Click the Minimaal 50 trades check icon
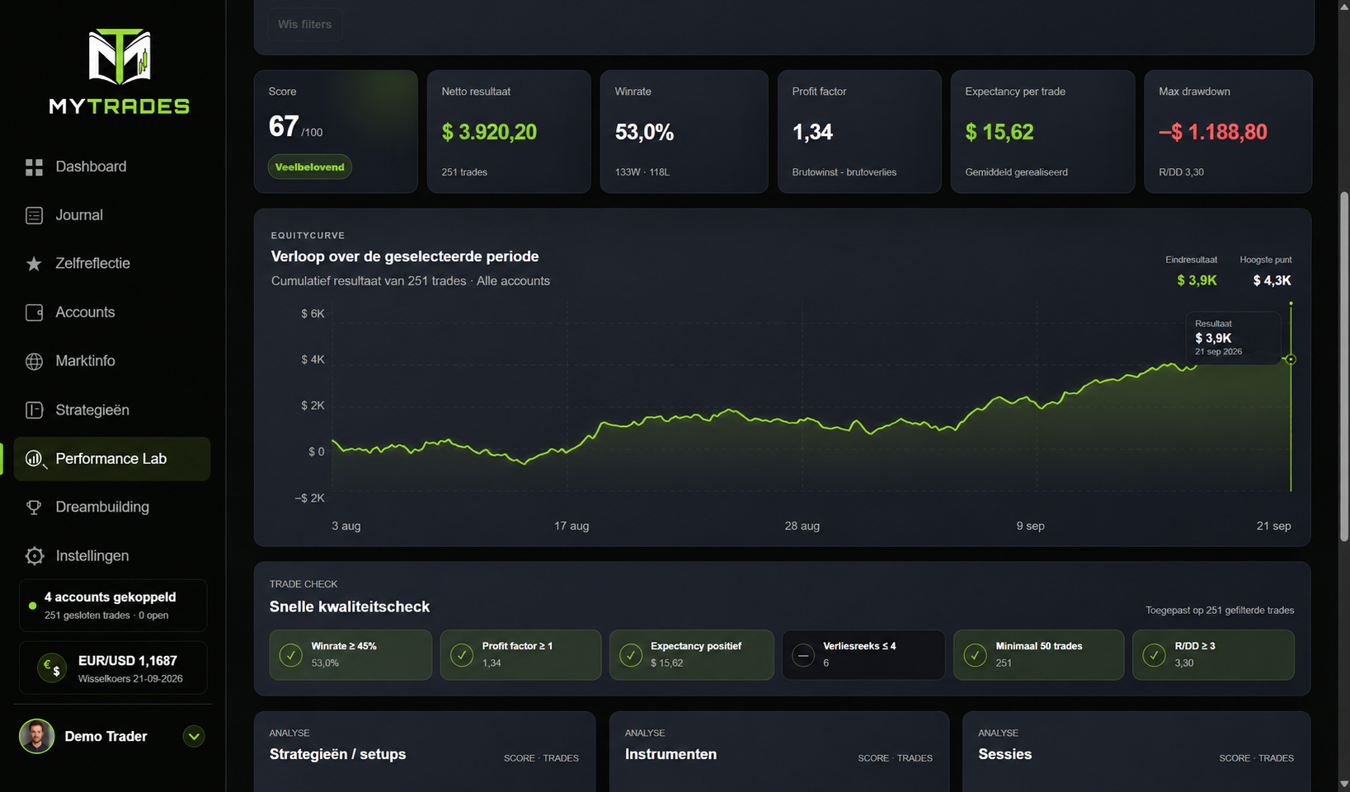The width and height of the screenshot is (1350, 792). [976, 655]
